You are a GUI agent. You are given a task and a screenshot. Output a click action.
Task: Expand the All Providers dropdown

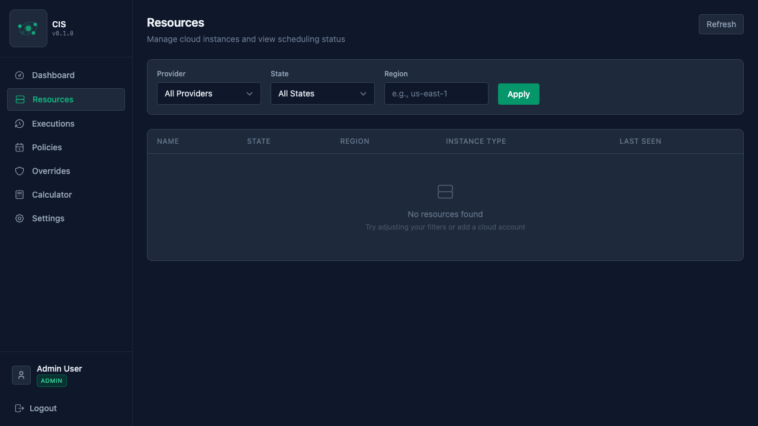click(209, 93)
